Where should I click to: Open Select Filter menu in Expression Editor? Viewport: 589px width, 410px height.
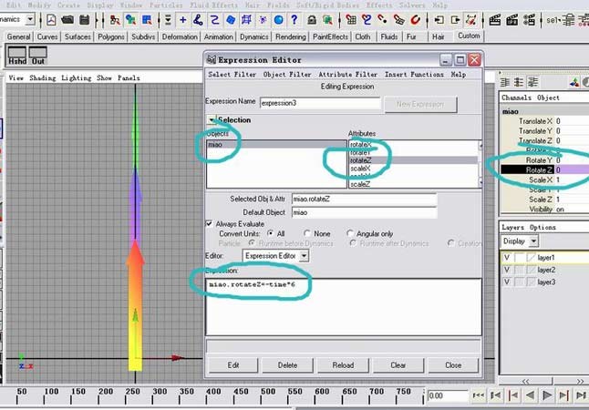pyautogui.click(x=232, y=75)
